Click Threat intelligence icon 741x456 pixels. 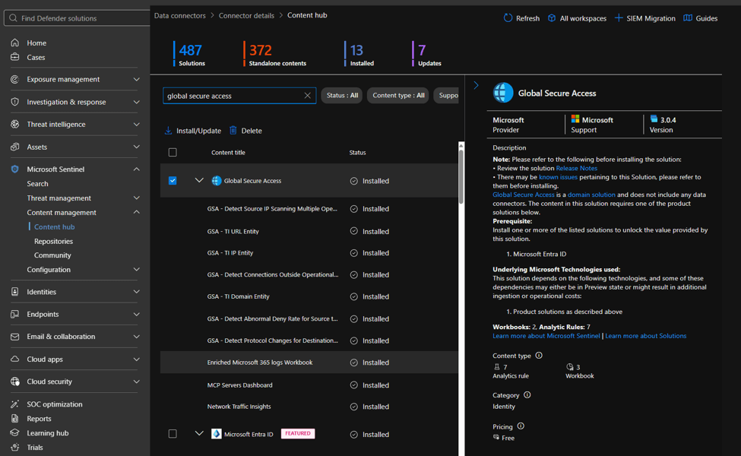[x=15, y=125]
